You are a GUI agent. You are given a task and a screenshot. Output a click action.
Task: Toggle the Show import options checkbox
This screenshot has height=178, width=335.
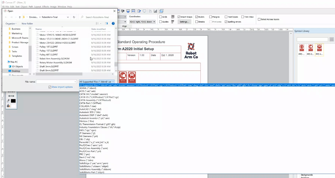pyautogui.click(x=50, y=87)
